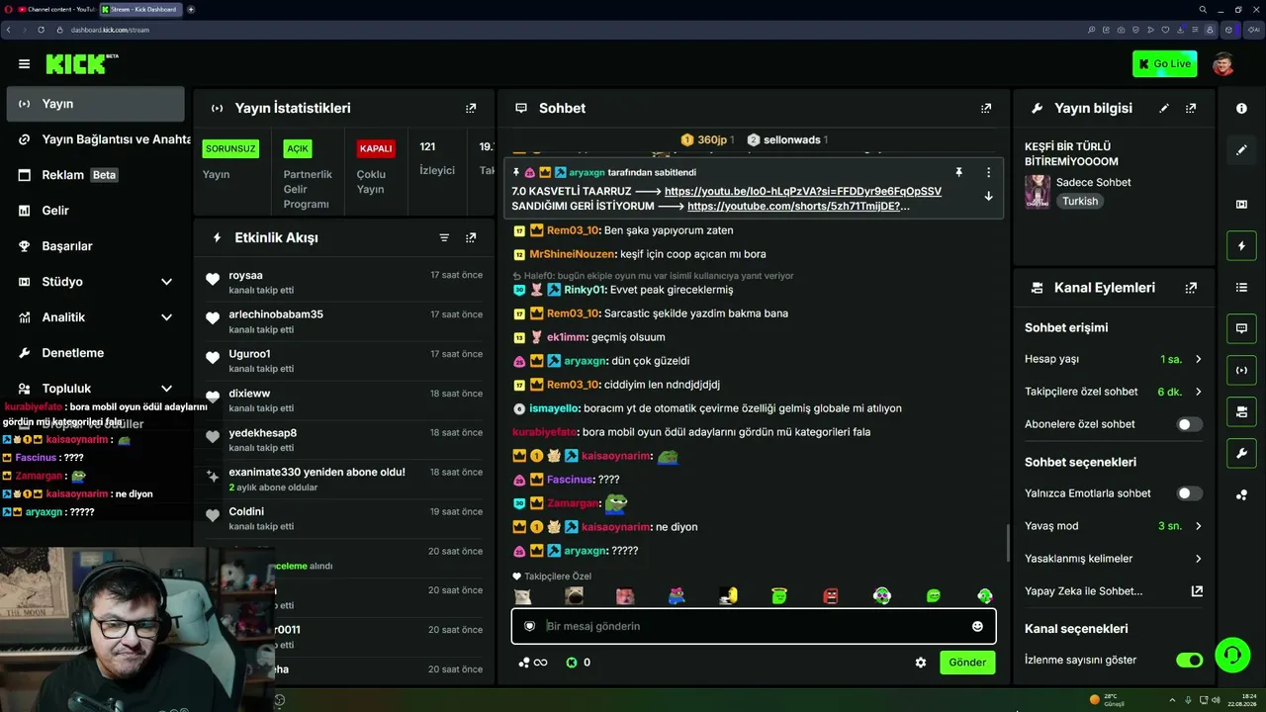Open Yavaş mod options chevron

click(1198, 526)
